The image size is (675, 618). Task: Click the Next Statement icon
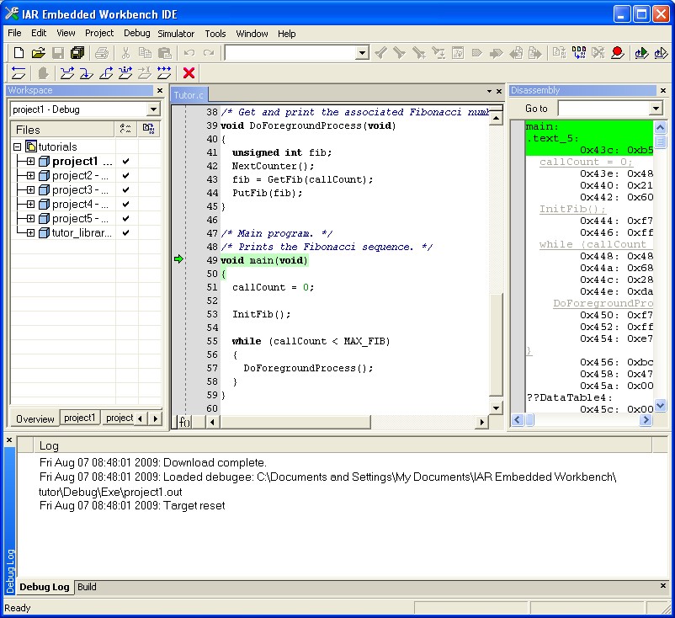(125, 72)
